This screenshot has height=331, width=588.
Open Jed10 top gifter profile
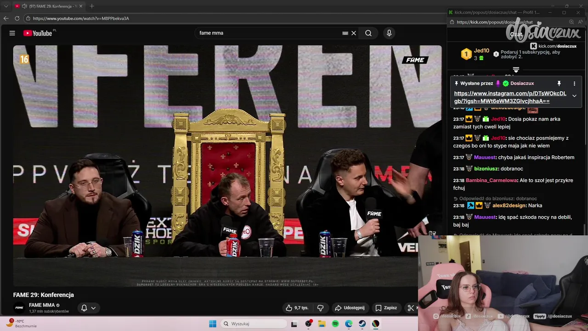click(x=481, y=51)
